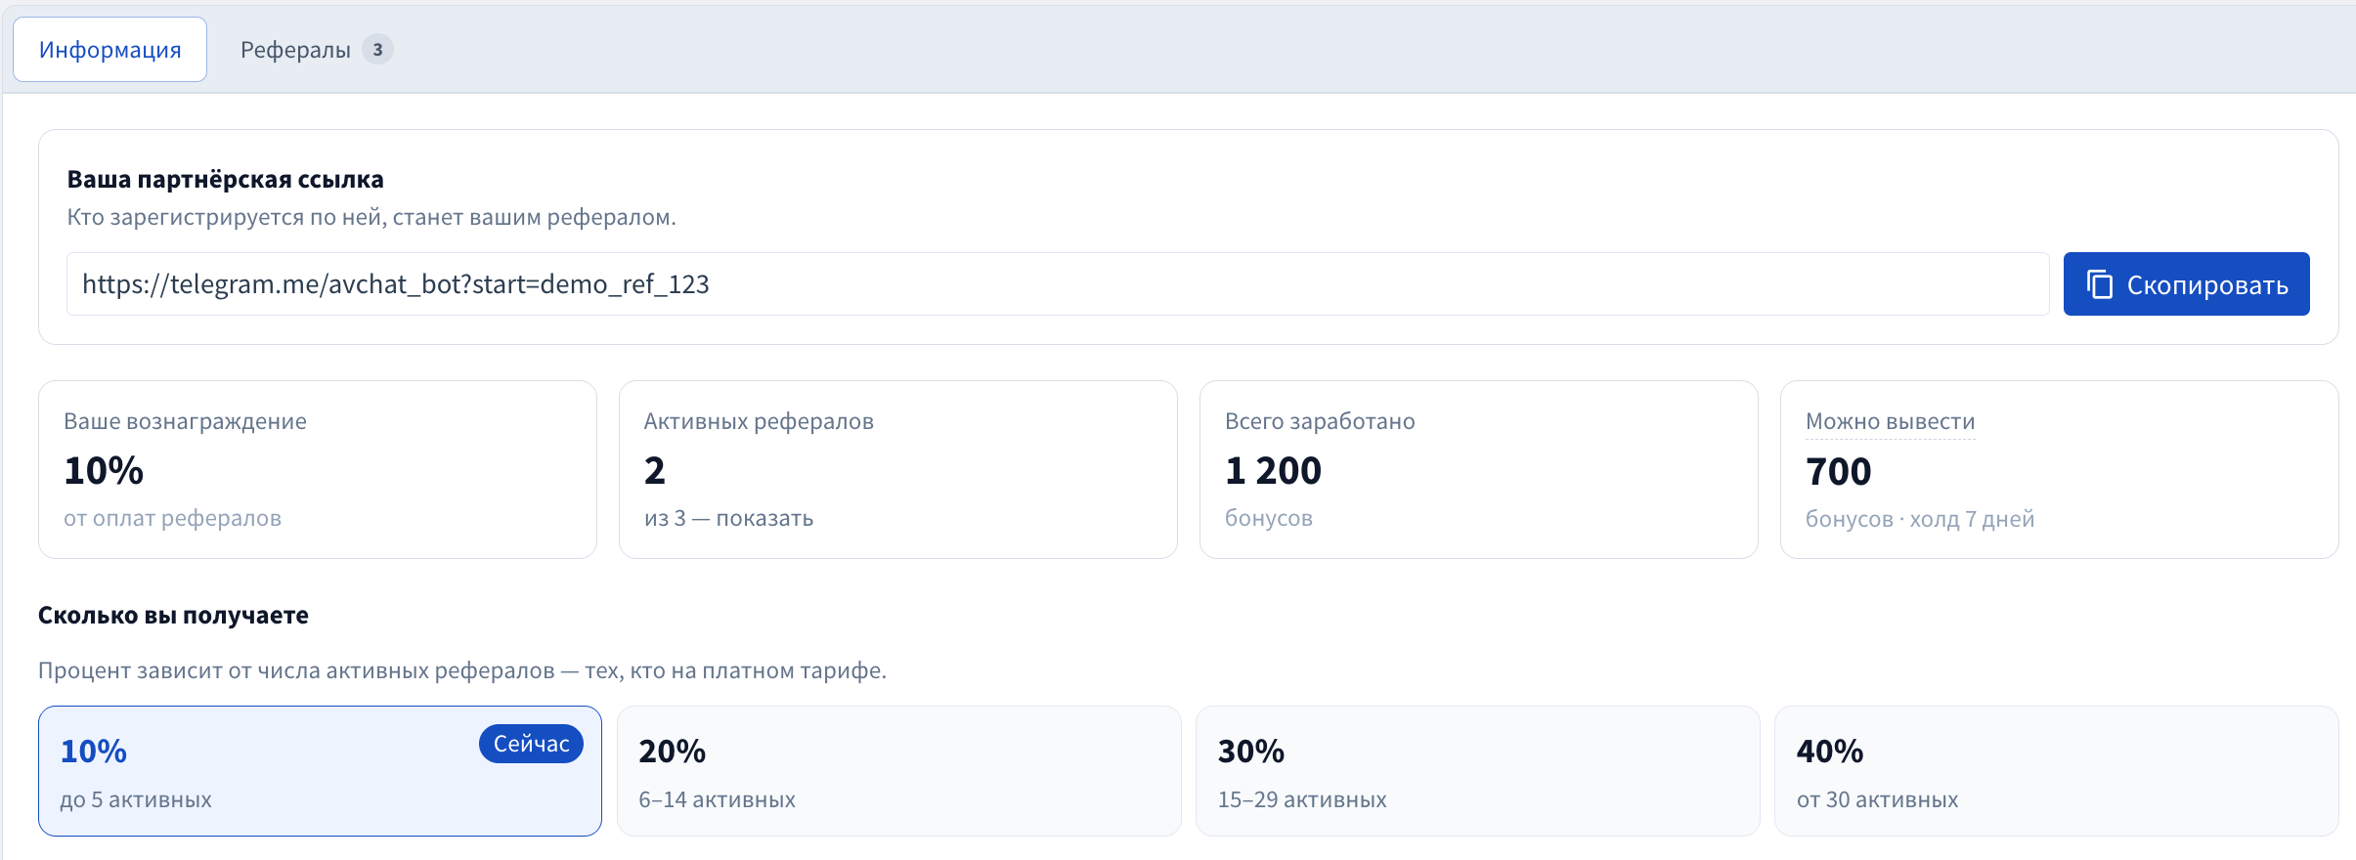Click the referrals count badge 3
Image resolution: width=2356 pixels, height=860 pixels.
pos(377,50)
